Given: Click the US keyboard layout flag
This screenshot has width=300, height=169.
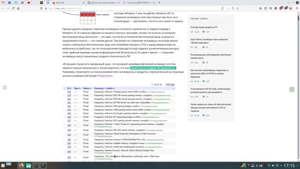Looking at the screenshot, I should (x=261, y=166).
